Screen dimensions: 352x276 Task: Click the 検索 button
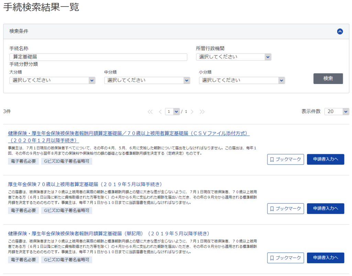click(328, 78)
